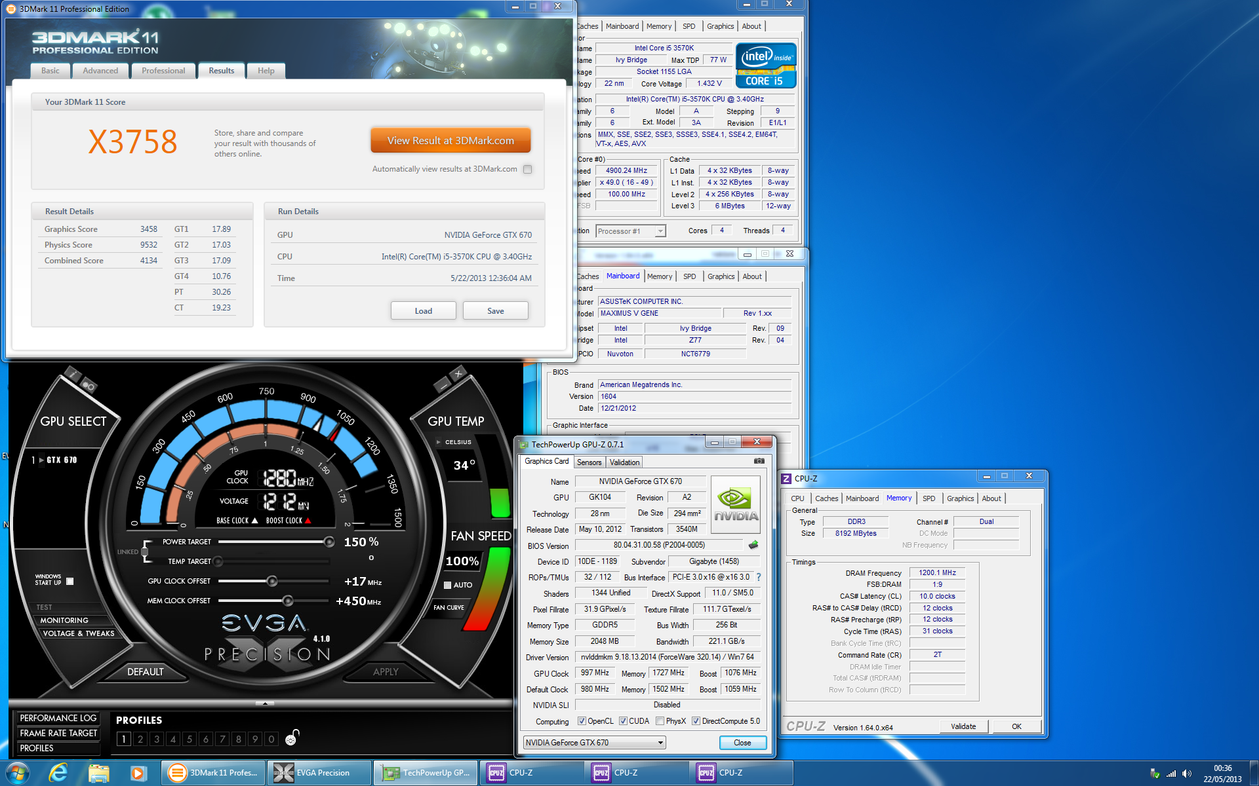Viewport: 1259px width, 786px height.
Task: Select profile slot 1 in Precision
Action: [x=123, y=739]
